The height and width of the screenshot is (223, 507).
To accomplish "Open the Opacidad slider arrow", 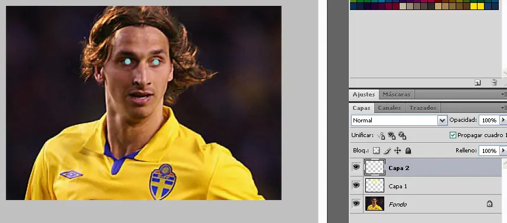I will pos(503,120).
